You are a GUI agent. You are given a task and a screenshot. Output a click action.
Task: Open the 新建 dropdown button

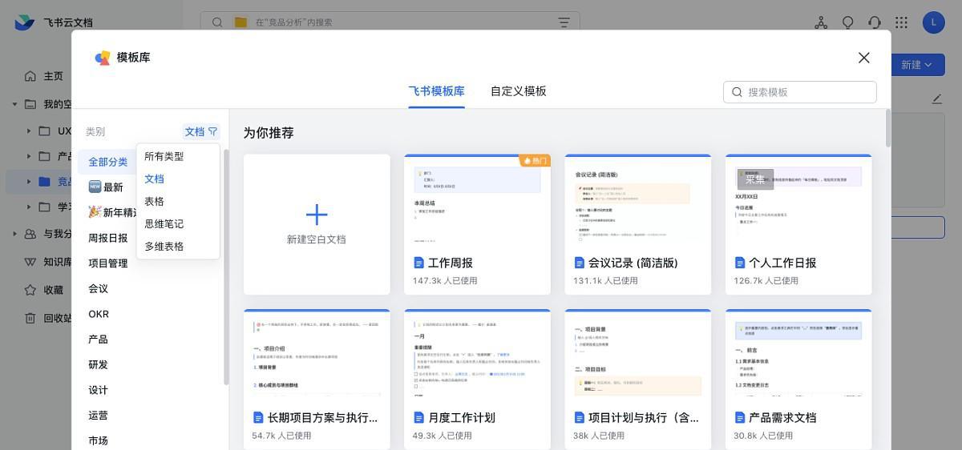point(916,65)
